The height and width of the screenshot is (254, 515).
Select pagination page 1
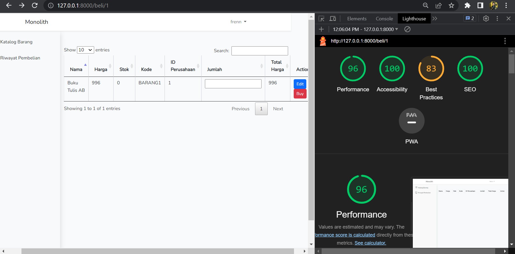261,109
